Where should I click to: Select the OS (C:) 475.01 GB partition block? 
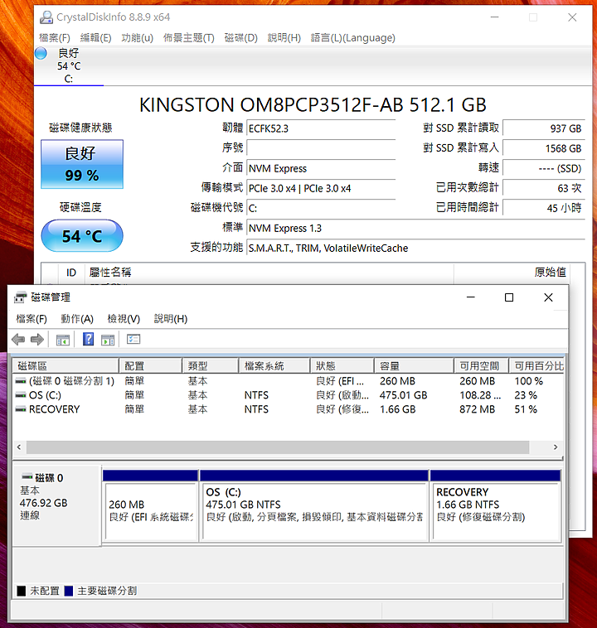(314, 506)
